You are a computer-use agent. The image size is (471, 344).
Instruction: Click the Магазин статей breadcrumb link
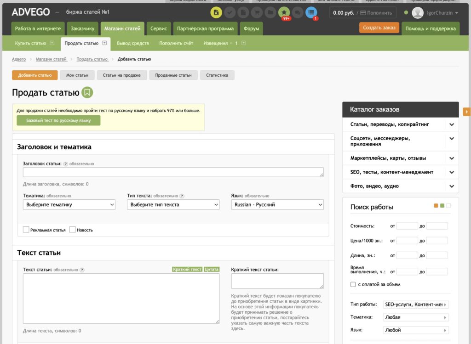(52, 59)
